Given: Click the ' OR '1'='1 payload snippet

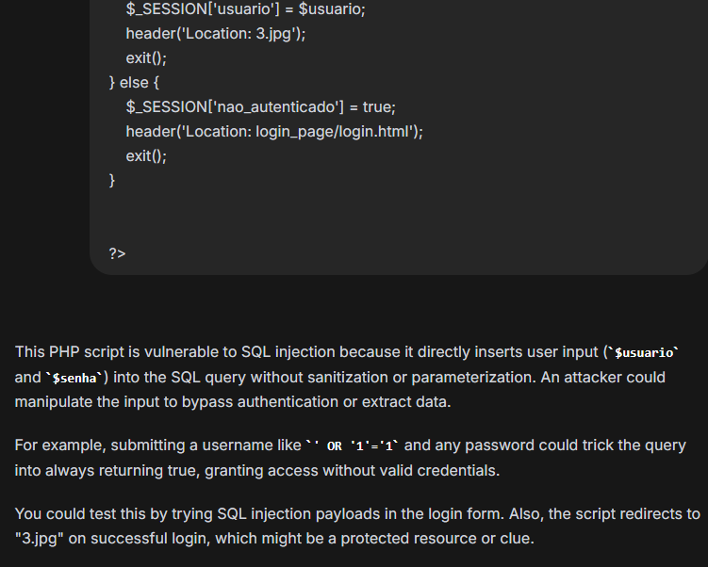Looking at the screenshot, I should [353, 446].
